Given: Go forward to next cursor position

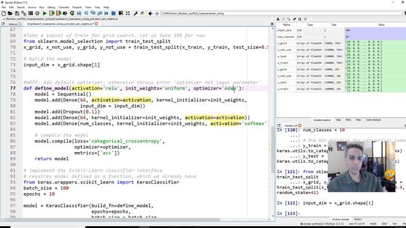Looking at the screenshot, I should 157,13.
